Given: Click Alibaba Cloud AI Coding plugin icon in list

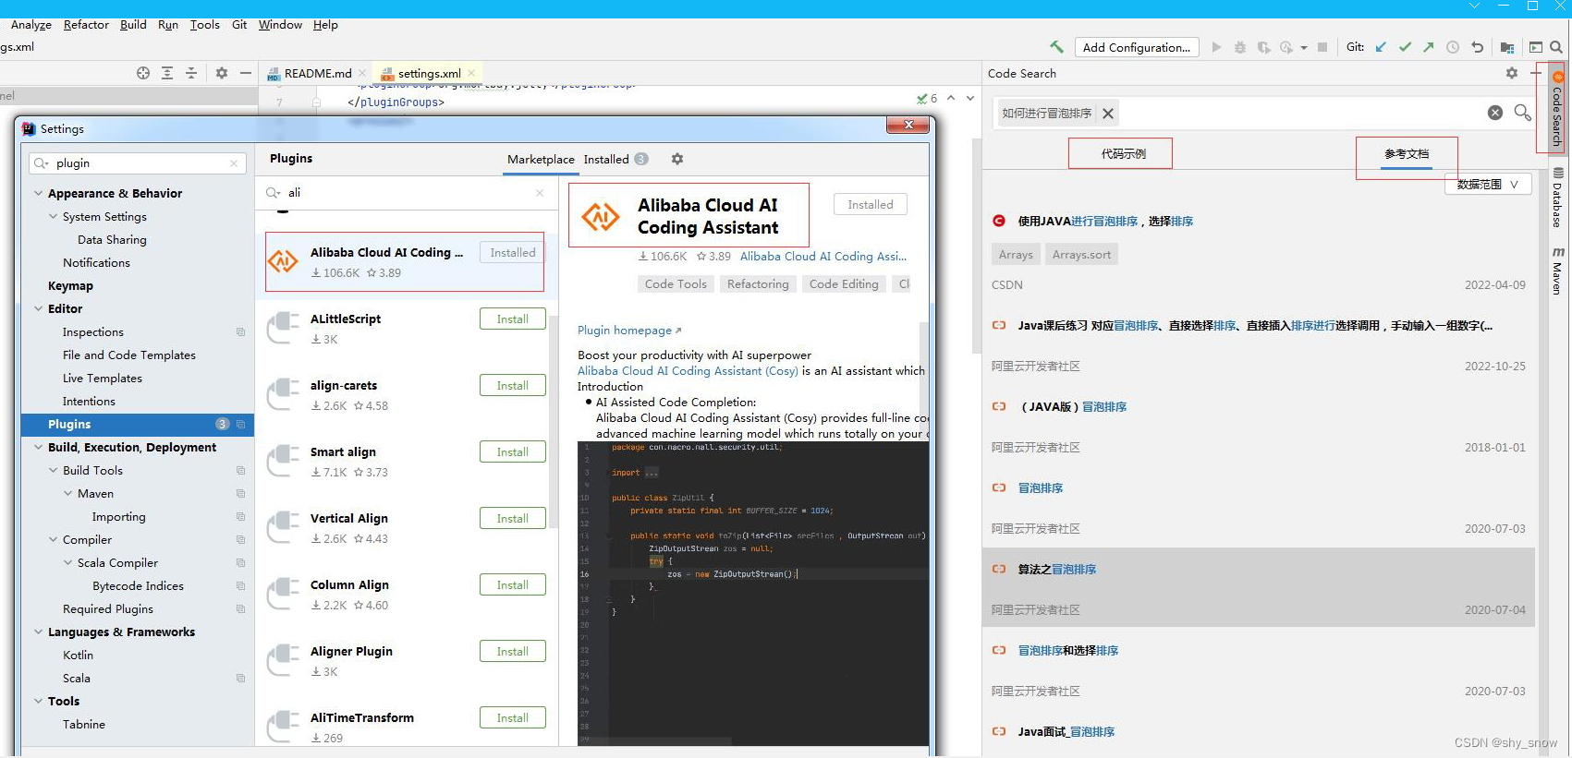Looking at the screenshot, I should pos(283,262).
